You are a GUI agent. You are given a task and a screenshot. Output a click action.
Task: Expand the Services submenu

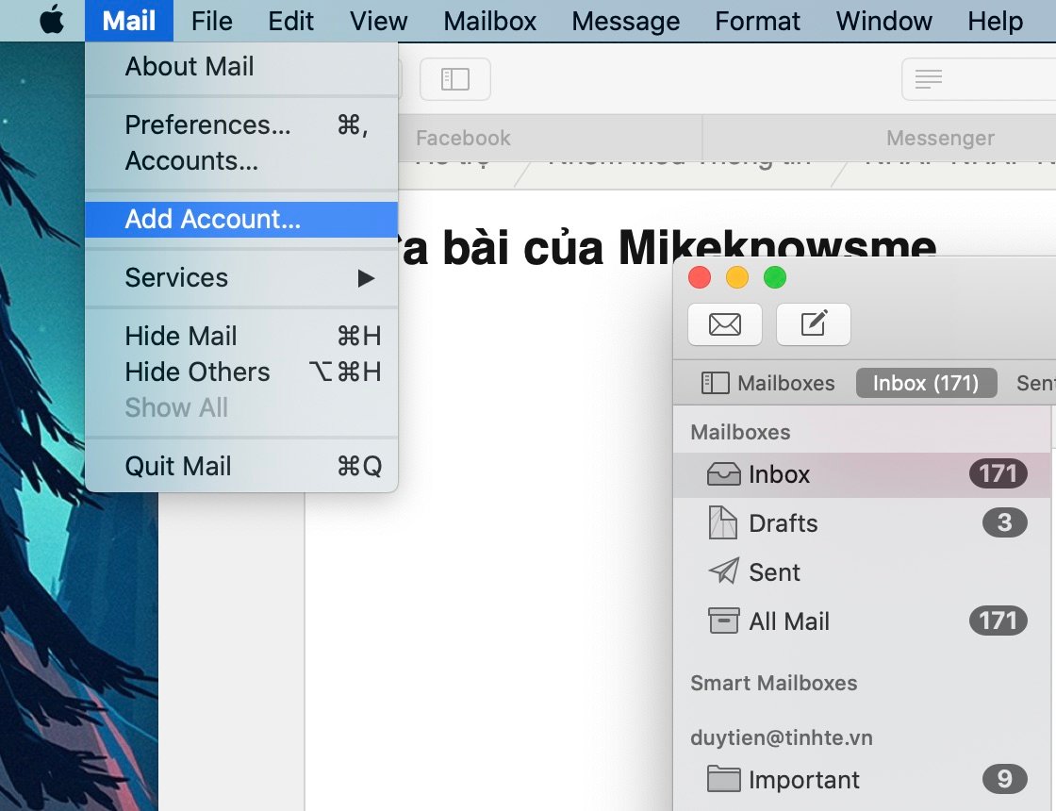tap(241, 277)
